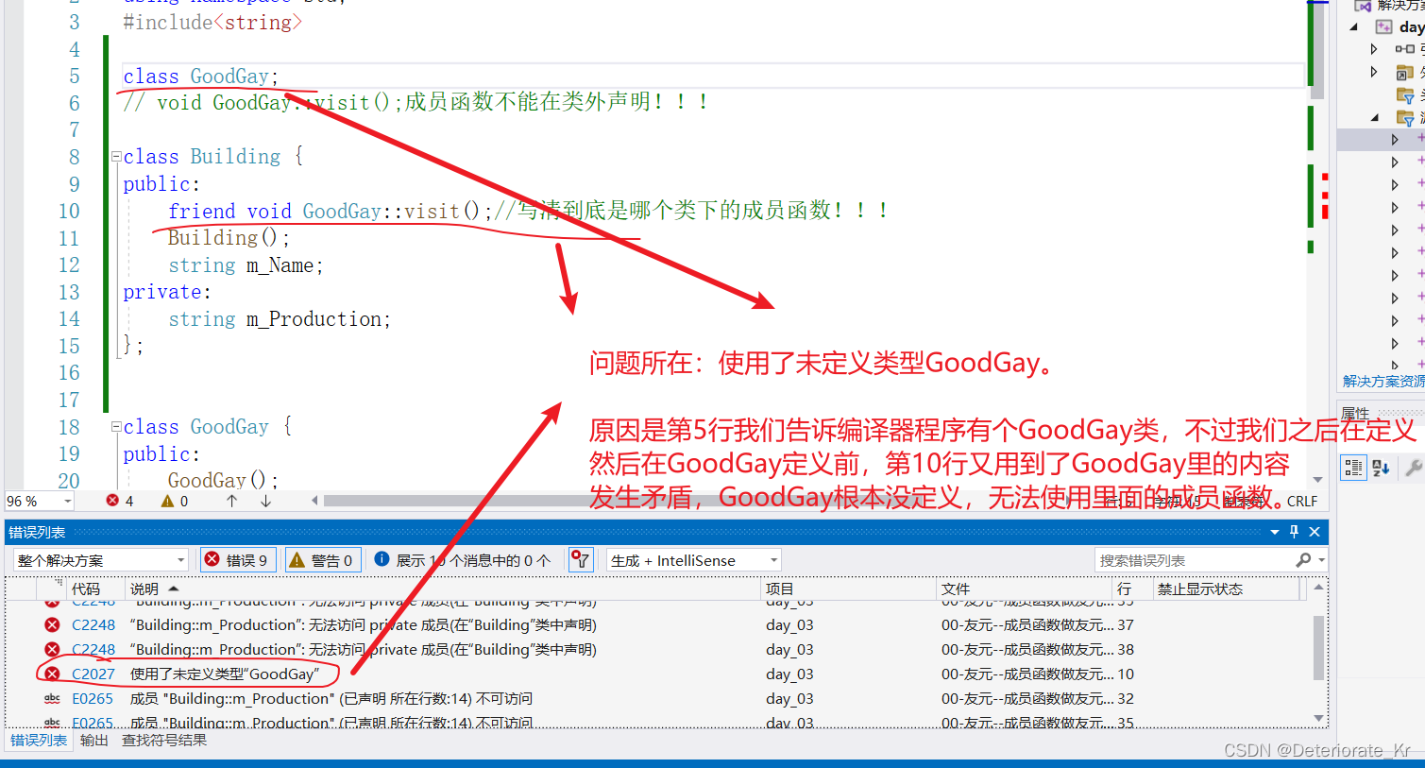The image size is (1425, 768).
Task: Click the clear filters funnel icon
Action: 580,560
